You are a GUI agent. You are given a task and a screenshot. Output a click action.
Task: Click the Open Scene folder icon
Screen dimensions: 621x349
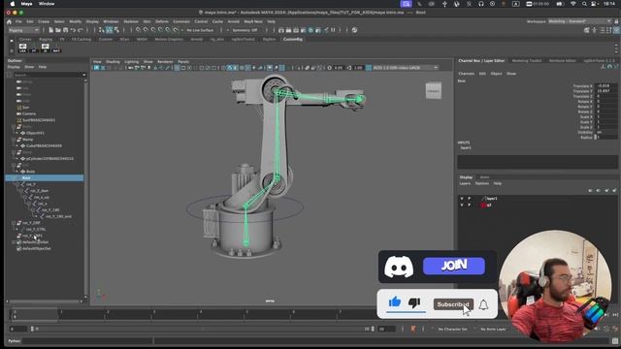[58, 30]
